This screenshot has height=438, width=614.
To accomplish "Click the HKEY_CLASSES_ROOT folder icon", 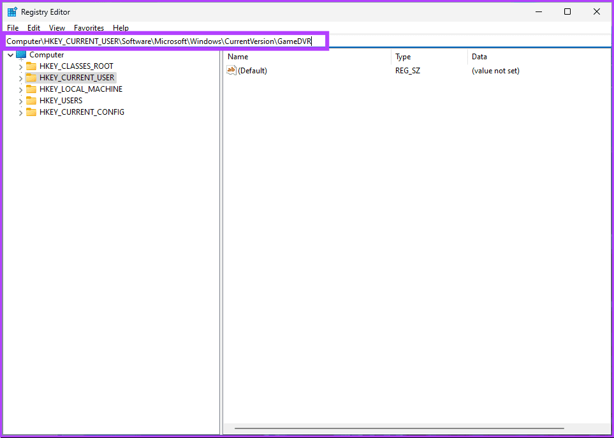I will point(31,66).
